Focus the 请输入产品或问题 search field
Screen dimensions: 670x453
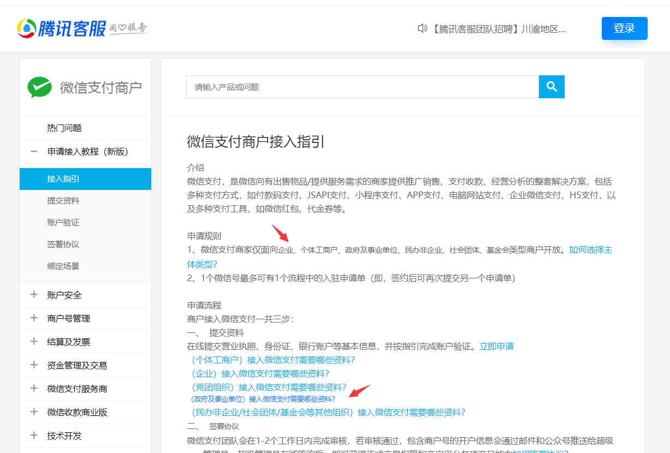[x=363, y=87]
